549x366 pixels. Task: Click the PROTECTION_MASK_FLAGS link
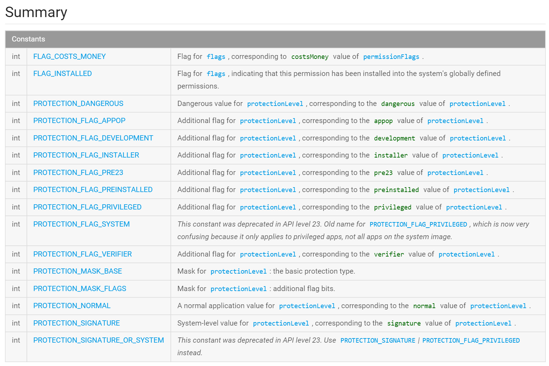80,289
